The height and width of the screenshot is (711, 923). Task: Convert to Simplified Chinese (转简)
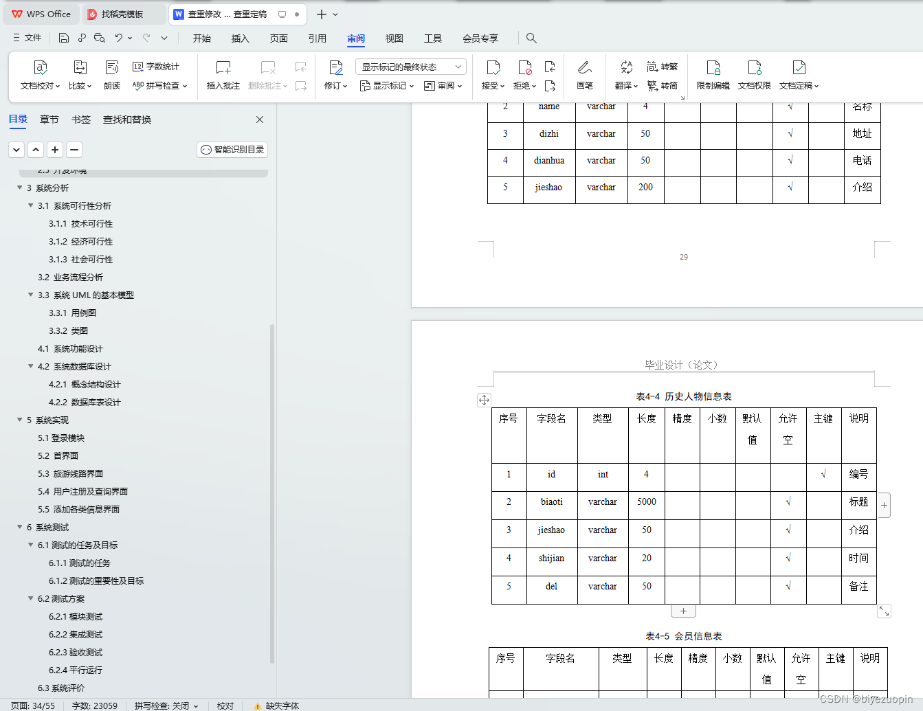(663, 86)
